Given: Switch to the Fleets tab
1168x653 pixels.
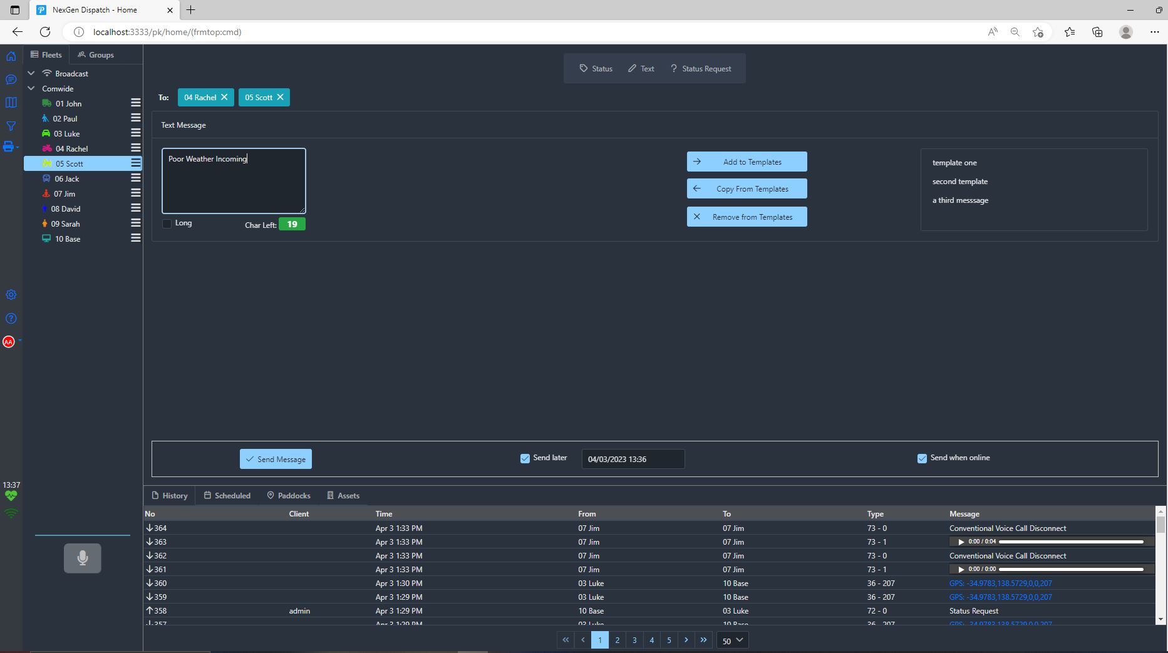Looking at the screenshot, I should pos(46,54).
